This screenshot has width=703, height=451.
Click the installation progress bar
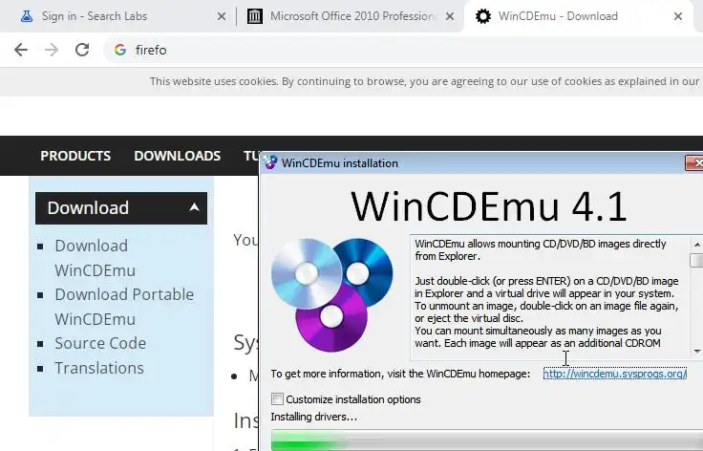[487, 440]
